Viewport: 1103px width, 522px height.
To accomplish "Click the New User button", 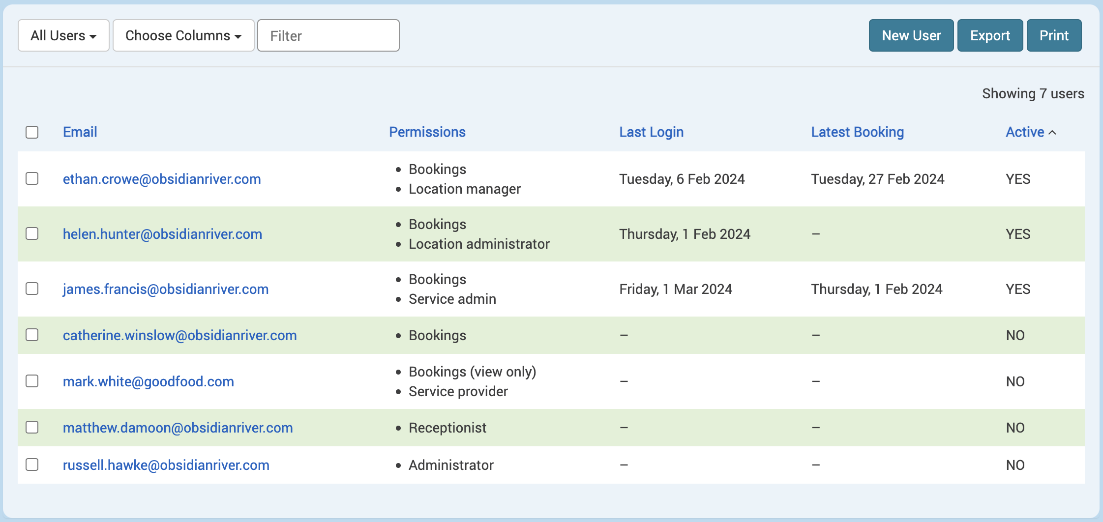I will pos(911,35).
